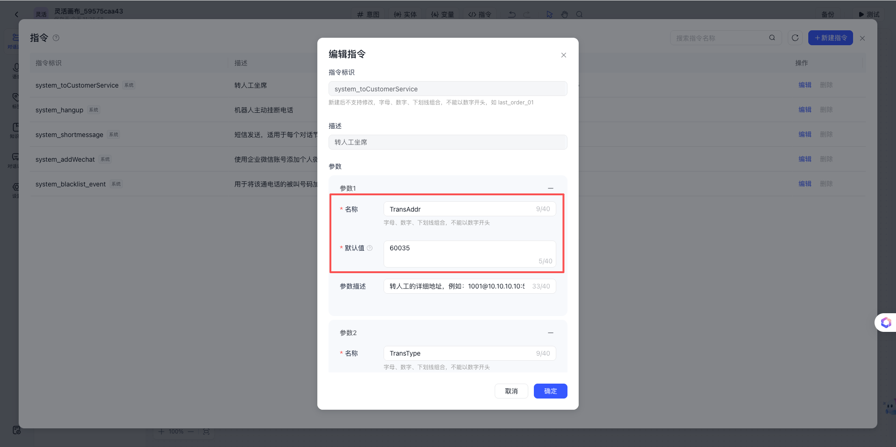
Task: Click 编辑 for system_shortmessage row
Action: (805, 134)
